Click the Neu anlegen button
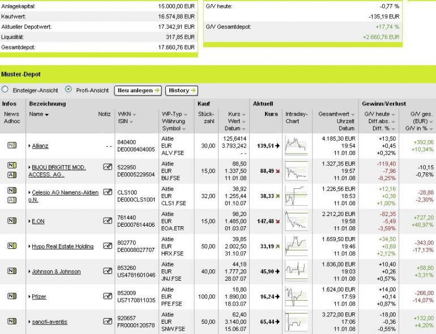 [138, 91]
